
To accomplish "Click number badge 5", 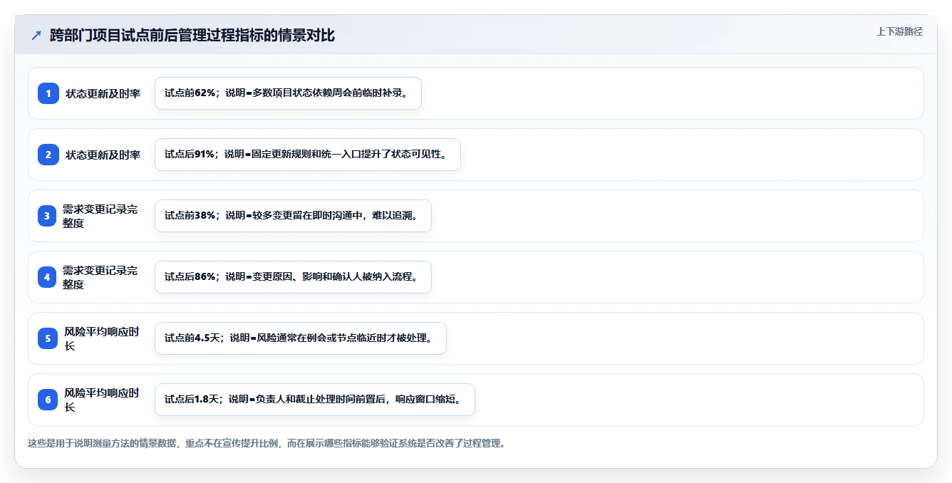I will 48,338.
